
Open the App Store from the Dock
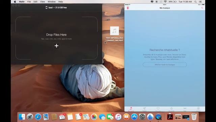134,117
